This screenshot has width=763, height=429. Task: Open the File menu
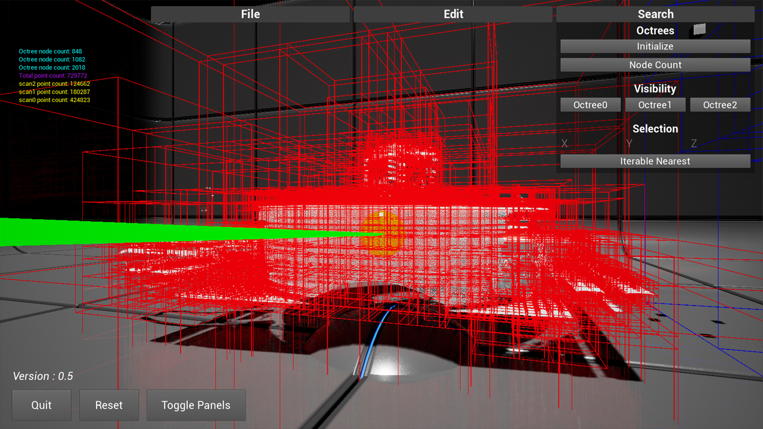250,14
